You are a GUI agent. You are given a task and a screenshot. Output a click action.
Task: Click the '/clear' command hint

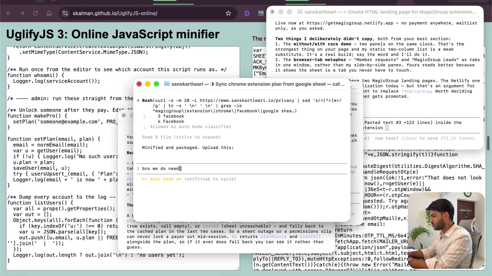tap(409, 138)
